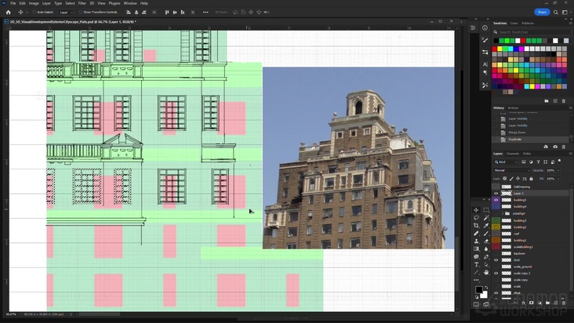Delete layer with Layers panel trash icon
Image resolution: width=574 pixels, height=323 pixels.
[x=564, y=303]
